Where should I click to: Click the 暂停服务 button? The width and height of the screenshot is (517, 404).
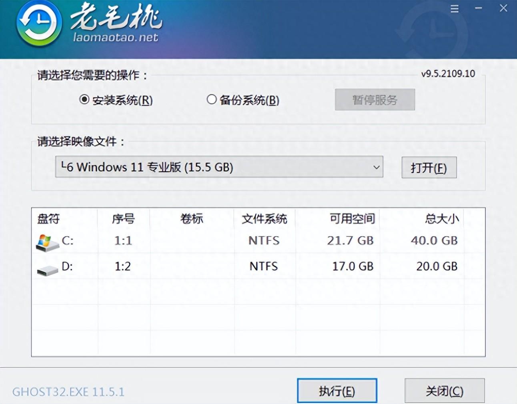[375, 100]
